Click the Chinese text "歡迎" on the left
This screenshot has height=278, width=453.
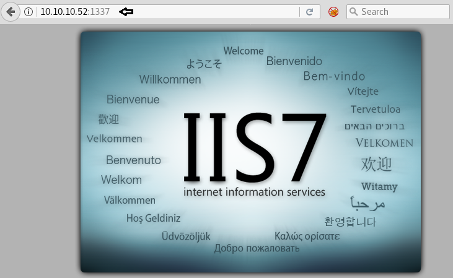(108, 119)
